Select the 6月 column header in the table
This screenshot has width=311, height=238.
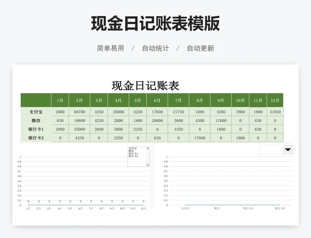point(157,101)
